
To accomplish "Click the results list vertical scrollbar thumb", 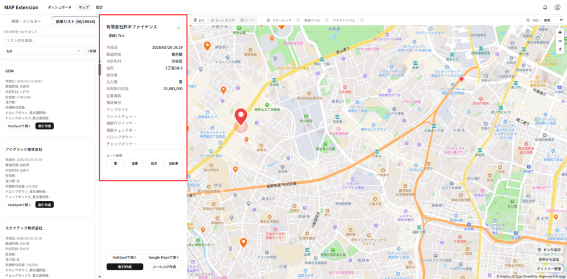I will [100, 69].
